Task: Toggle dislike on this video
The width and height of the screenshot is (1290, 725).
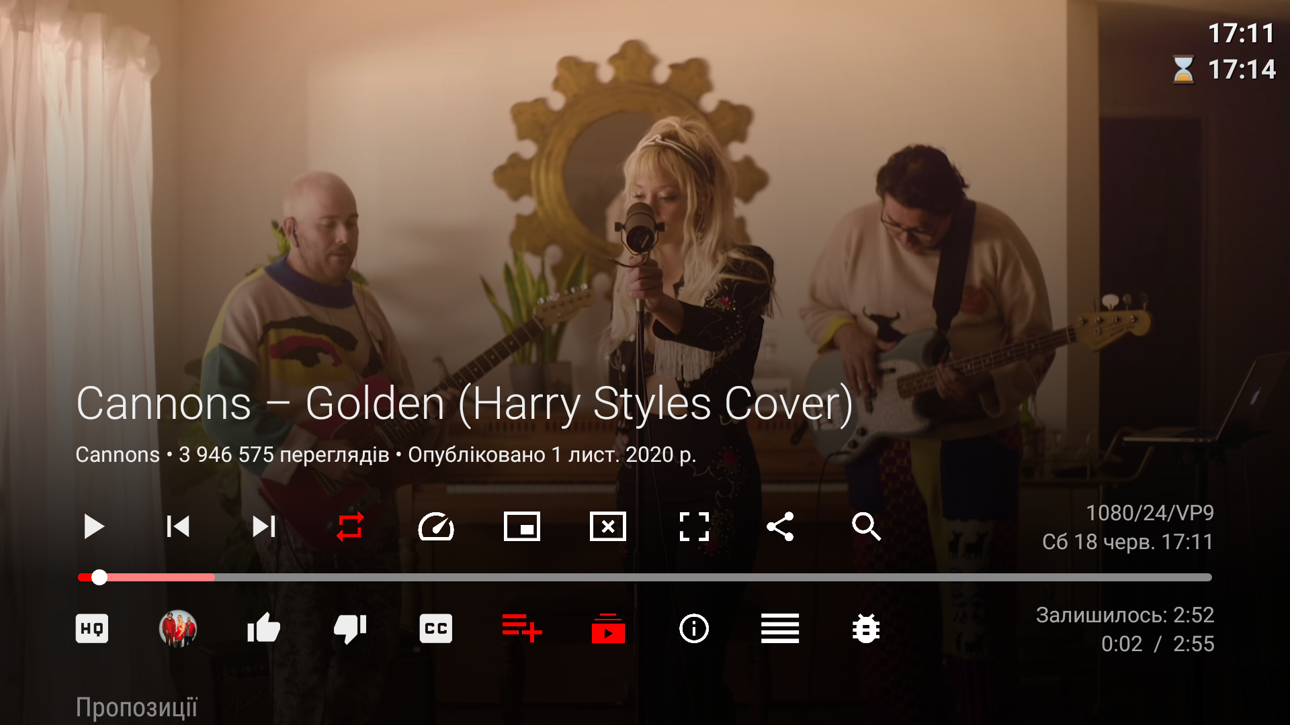Action: 349,629
